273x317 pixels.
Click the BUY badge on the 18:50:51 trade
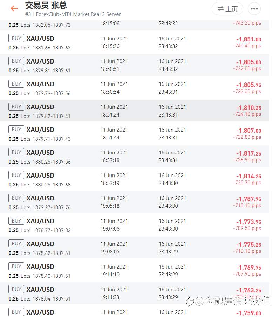tap(16, 61)
